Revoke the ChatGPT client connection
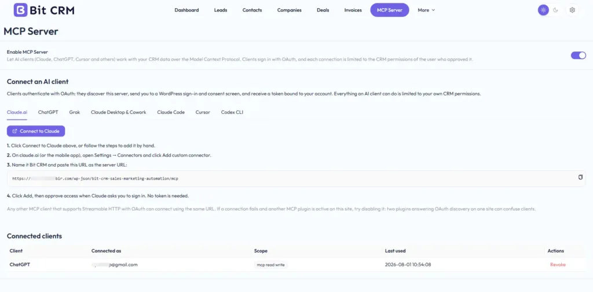Image resolution: width=593 pixels, height=292 pixels. tap(558, 264)
